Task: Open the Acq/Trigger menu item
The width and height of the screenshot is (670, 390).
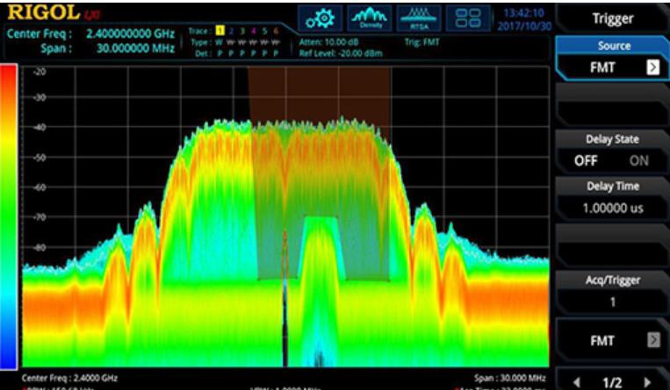Action: coord(613,290)
